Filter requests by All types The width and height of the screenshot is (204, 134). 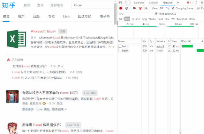(120, 19)
